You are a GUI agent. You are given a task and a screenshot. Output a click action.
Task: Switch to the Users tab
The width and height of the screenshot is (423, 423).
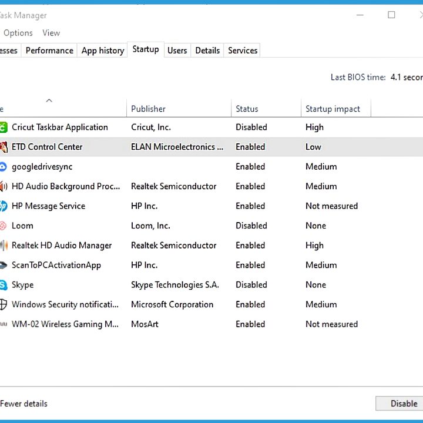(177, 51)
